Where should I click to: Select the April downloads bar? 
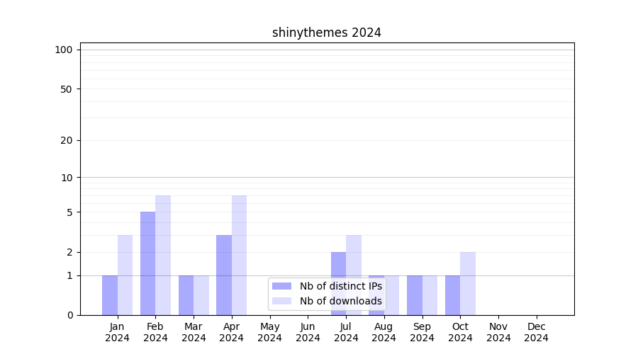coord(239,255)
